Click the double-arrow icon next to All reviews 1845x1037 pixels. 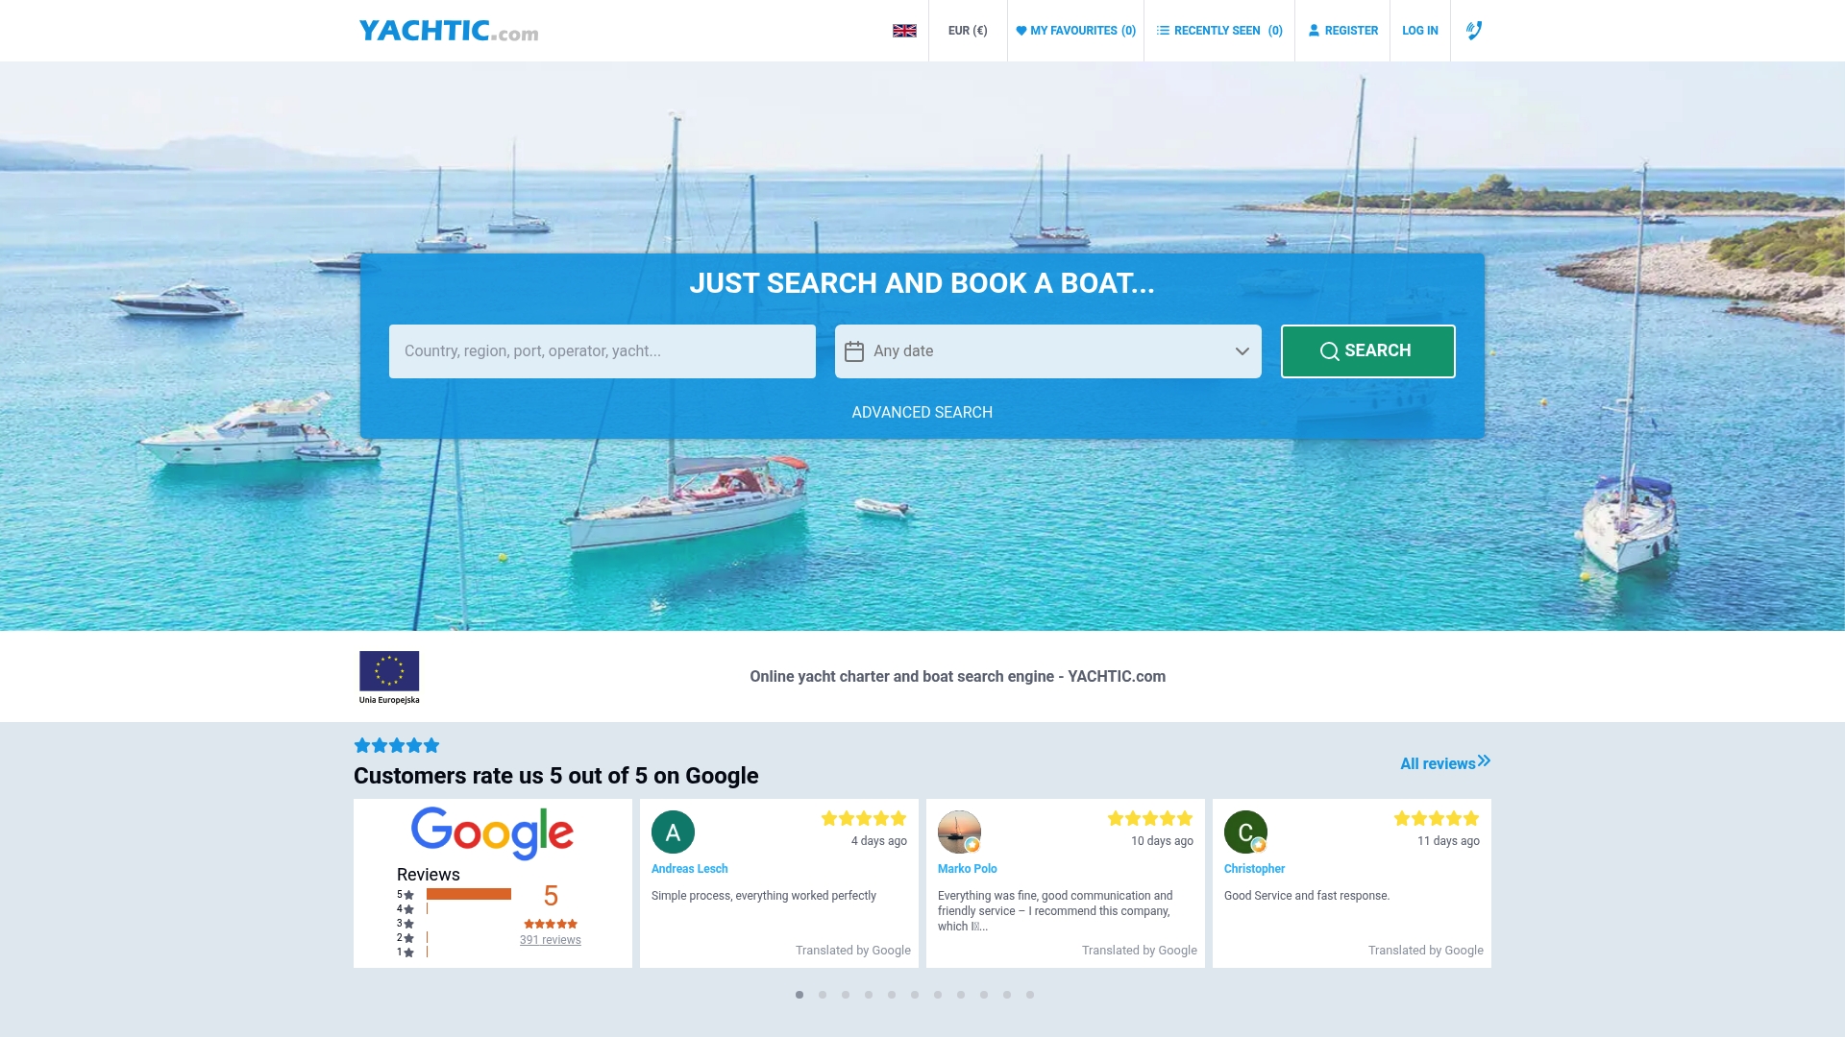1485,761
